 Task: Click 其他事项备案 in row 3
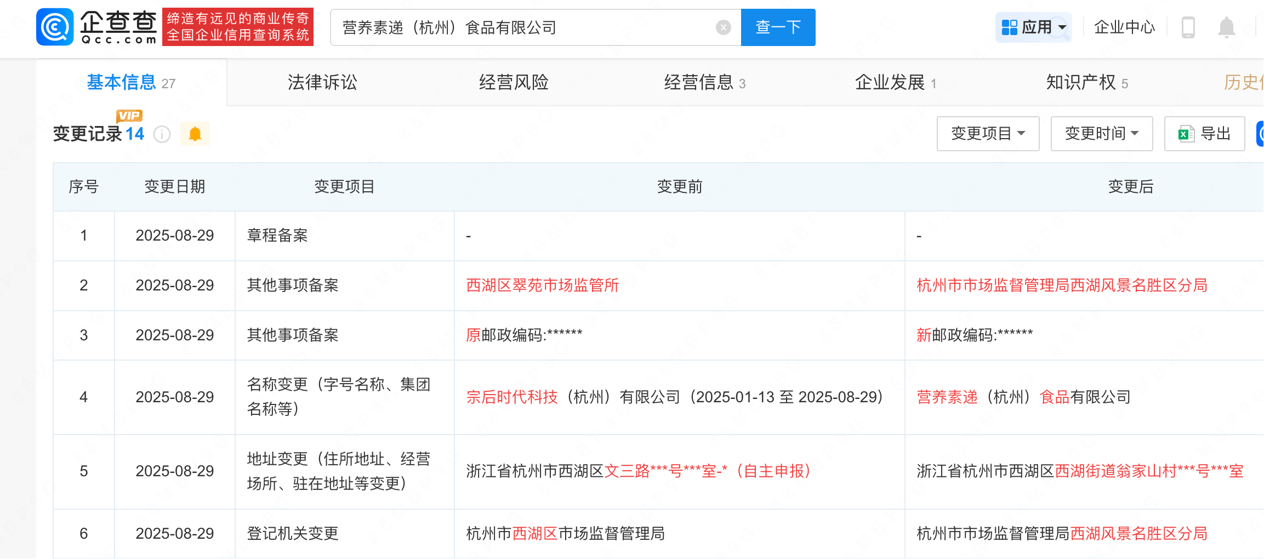[293, 335]
